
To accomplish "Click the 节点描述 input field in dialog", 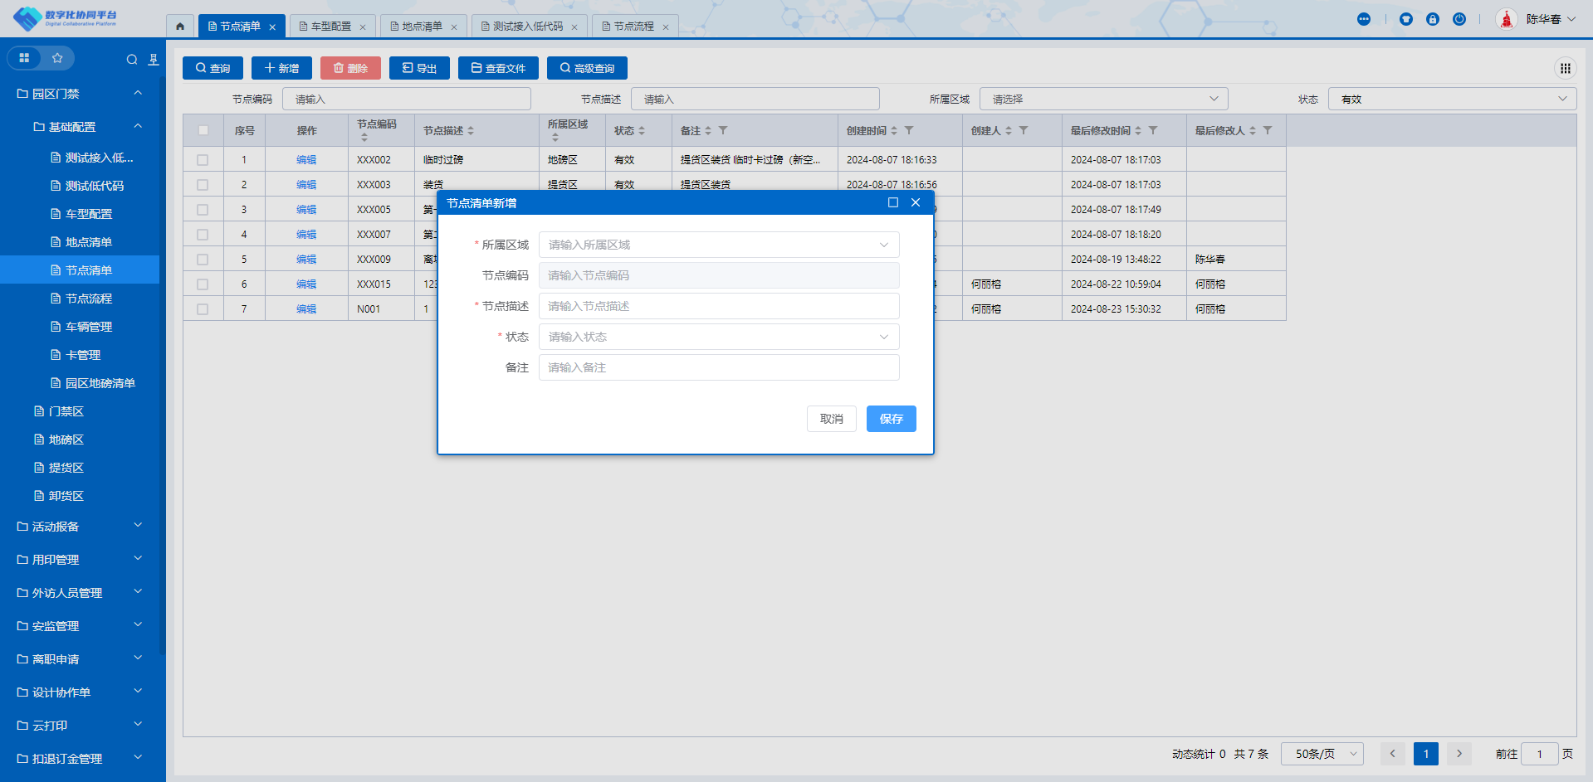I will pyautogui.click(x=719, y=306).
